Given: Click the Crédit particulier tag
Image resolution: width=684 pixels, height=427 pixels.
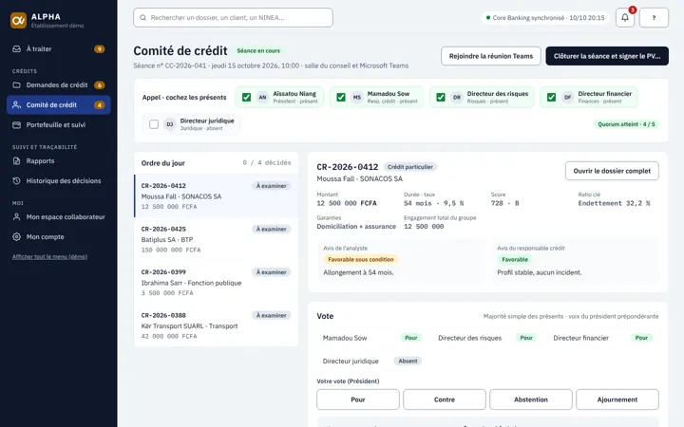Looking at the screenshot, I should click(410, 167).
